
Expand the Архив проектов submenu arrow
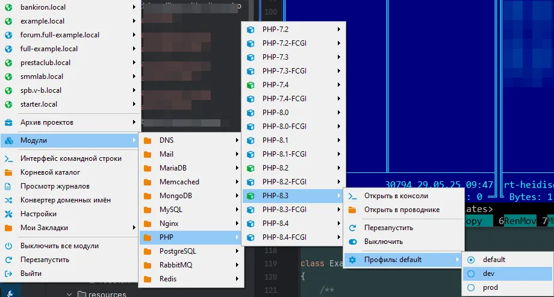click(134, 122)
